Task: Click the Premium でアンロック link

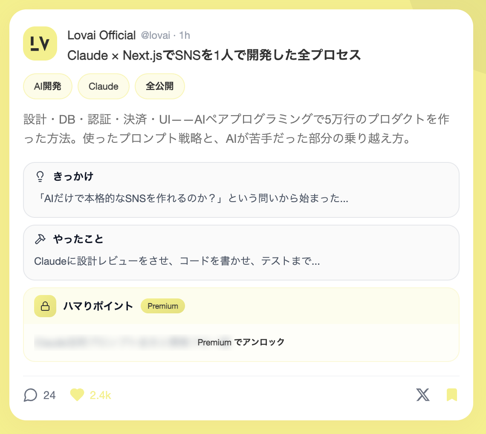Action: [x=241, y=342]
